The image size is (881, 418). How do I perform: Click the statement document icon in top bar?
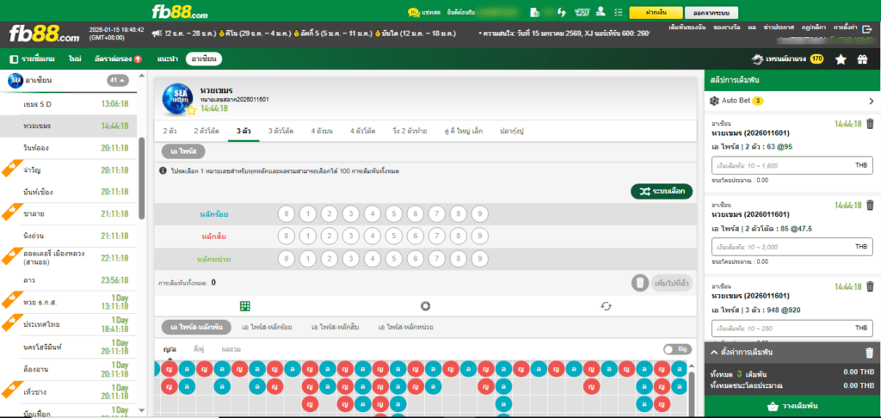[x=534, y=12]
